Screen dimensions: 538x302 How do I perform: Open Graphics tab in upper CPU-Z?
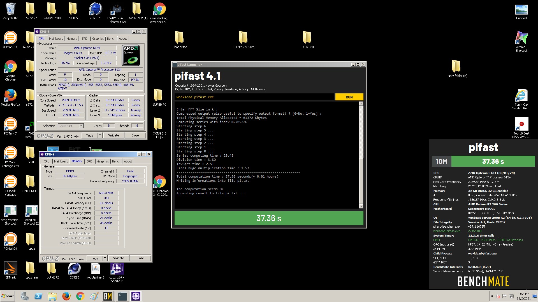click(x=98, y=39)
